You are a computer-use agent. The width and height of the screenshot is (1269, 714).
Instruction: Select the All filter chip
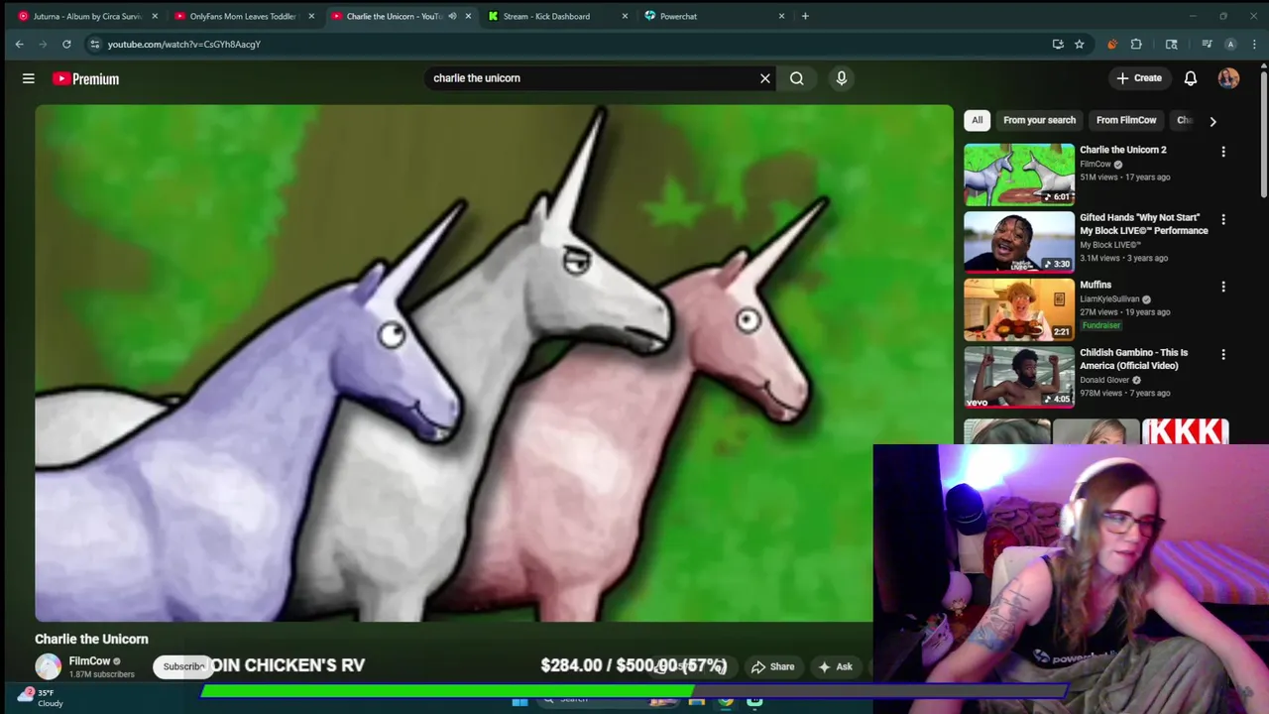pos(977,120)
